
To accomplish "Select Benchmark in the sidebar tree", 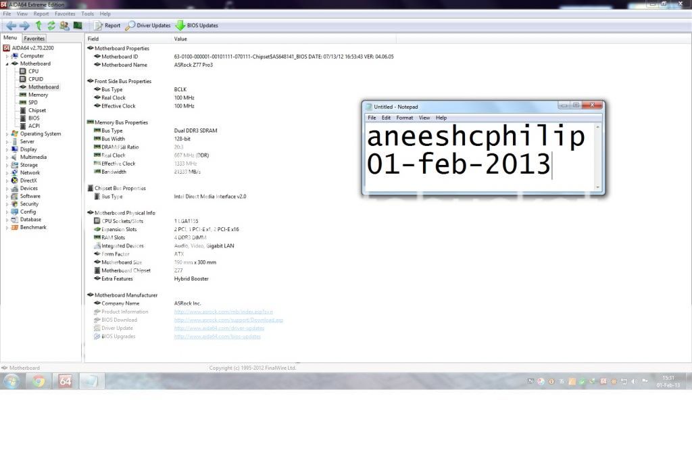I will click(x=33, y=227).
